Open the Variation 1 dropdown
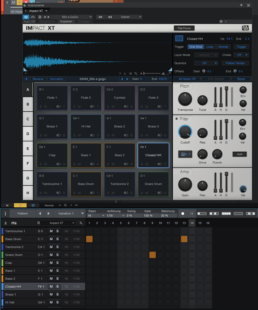This screenshot has height=310, width=258. [82, 213]
